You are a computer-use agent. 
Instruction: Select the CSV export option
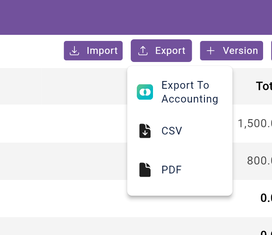tap(172, 131)
